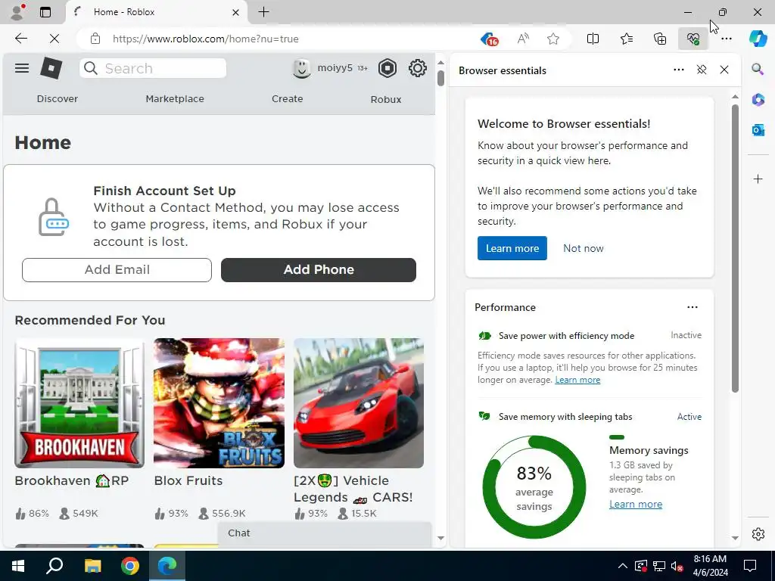Open tab actions menu icon
Screen dimensions: 775x581
tap(45, 12)
